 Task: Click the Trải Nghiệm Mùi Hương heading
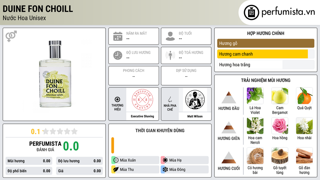266,80
